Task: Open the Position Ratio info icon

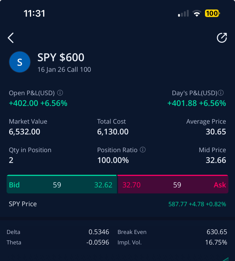Action: click(x=143, y=150)
